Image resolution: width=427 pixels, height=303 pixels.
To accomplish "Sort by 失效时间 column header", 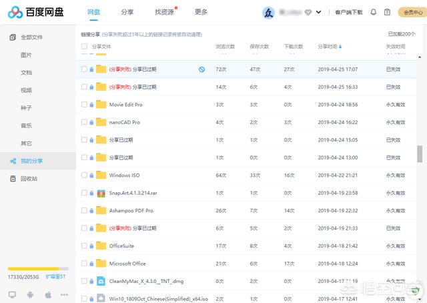I will pyautogui.click(x=396, y=47).
